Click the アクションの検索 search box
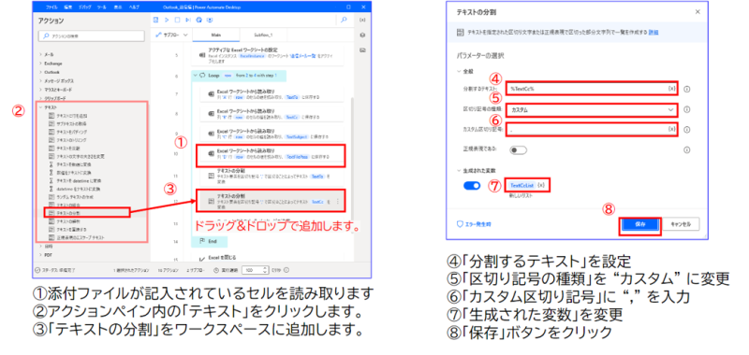749x355 pixels. click(x=91, y=35)
